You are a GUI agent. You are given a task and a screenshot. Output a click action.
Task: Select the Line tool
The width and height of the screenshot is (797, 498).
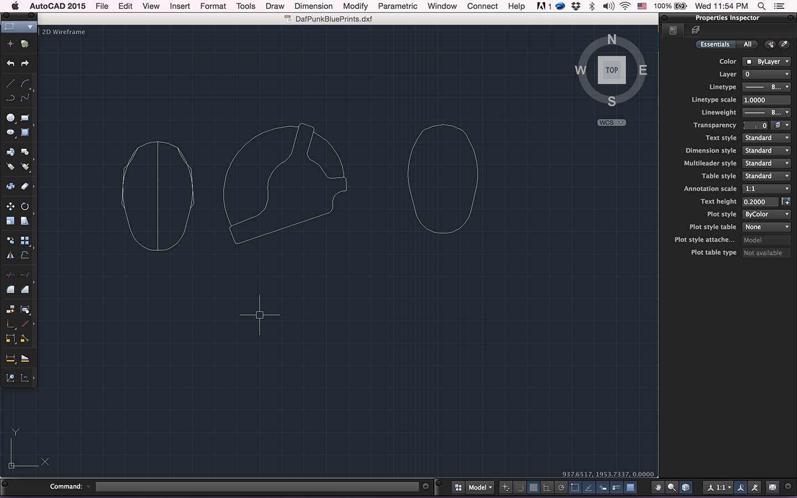click(11, 84)
